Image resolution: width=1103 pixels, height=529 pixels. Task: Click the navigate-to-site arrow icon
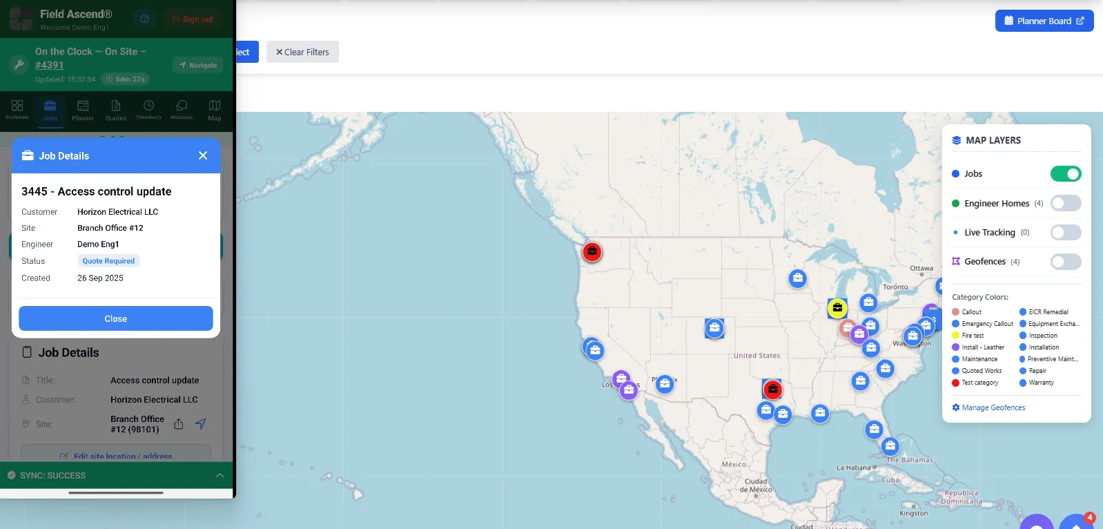click(201, 423)
